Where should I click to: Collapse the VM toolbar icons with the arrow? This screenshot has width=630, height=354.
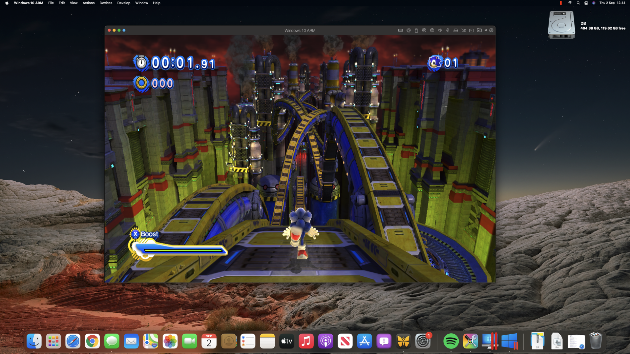click(486, 30)
